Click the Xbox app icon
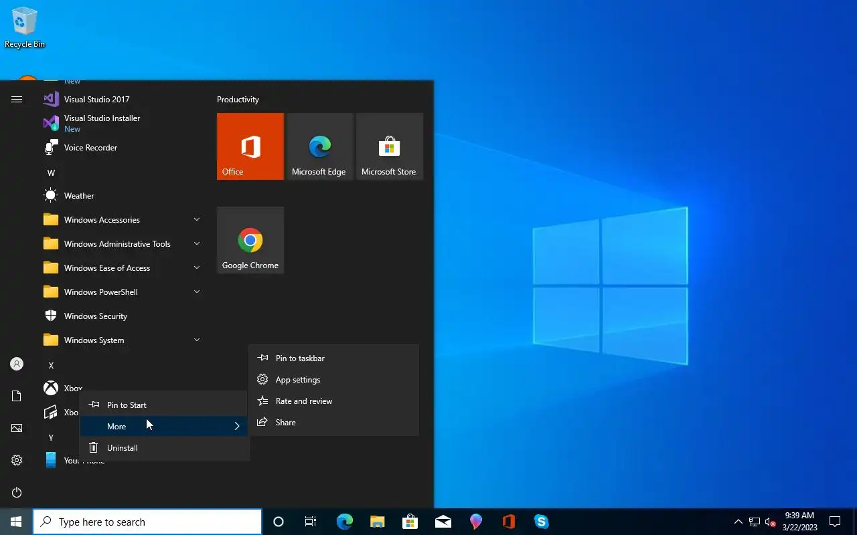The image size is (857, 535). (x=51, y=388)
